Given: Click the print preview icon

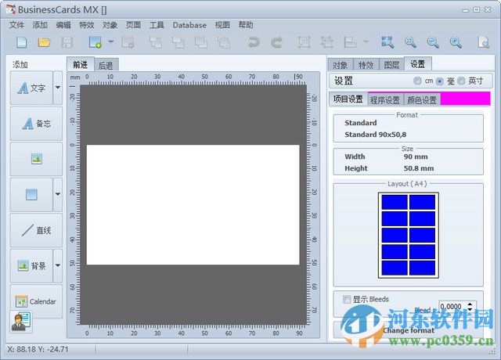Looking at the screenshot, I should (484, 42).
